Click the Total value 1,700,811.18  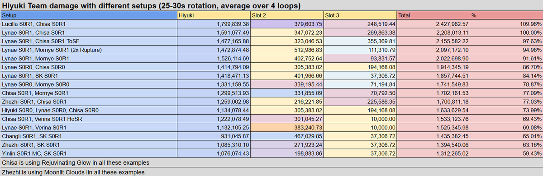(433, 102)
